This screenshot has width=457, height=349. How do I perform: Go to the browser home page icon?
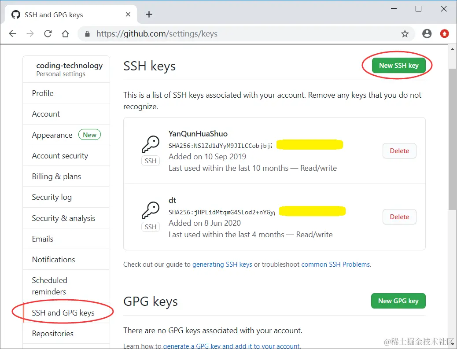65,34
